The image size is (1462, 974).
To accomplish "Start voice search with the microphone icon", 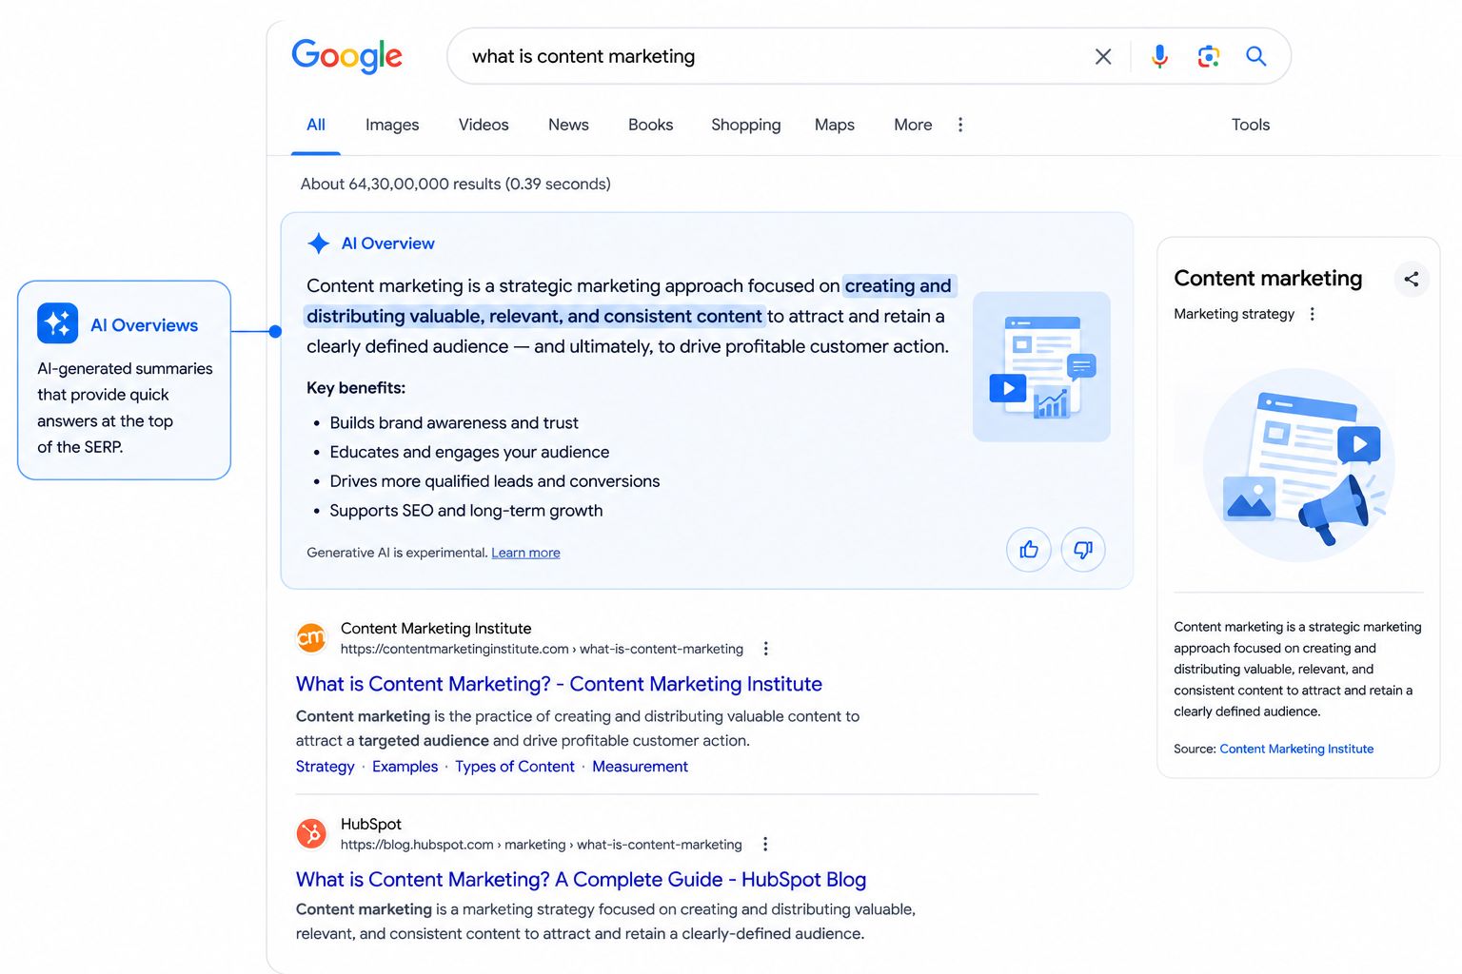I will (x=1159, y=57).
